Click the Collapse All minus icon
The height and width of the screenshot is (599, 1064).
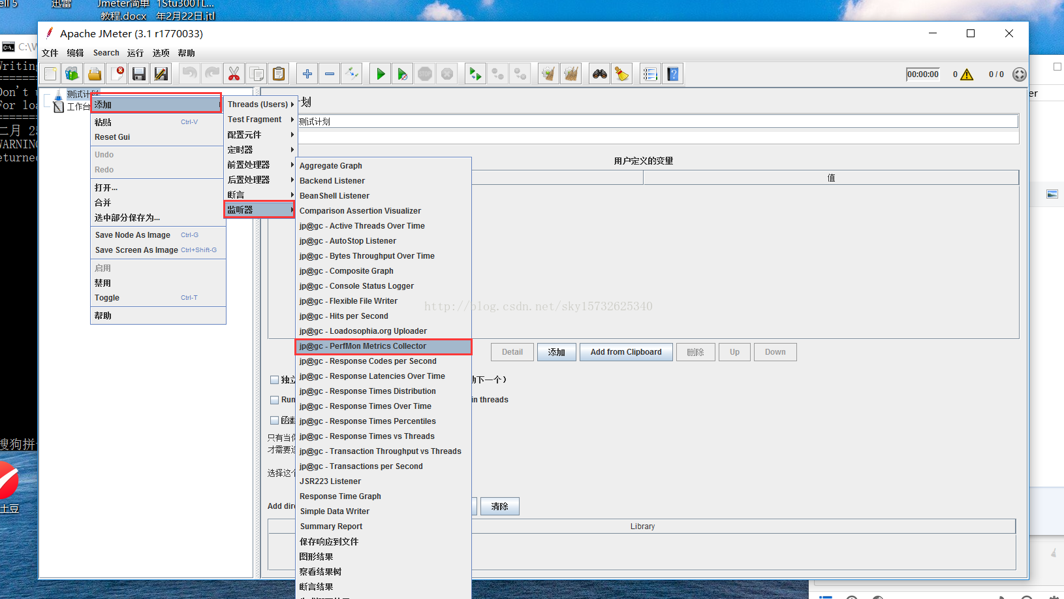point(330,74)
